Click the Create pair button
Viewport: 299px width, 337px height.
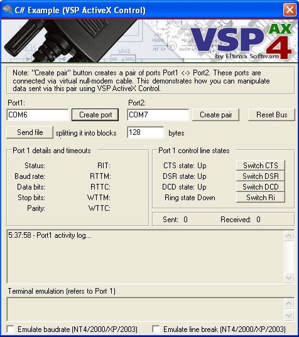pyautogui.click(x=215, y=115)
